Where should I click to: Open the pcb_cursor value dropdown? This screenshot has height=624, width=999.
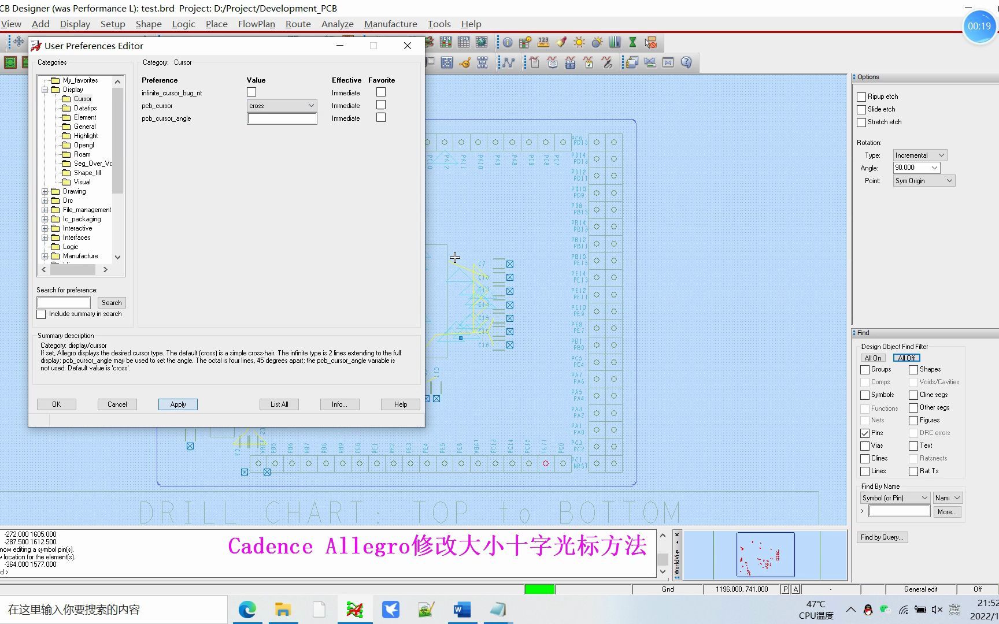point(312,105)
